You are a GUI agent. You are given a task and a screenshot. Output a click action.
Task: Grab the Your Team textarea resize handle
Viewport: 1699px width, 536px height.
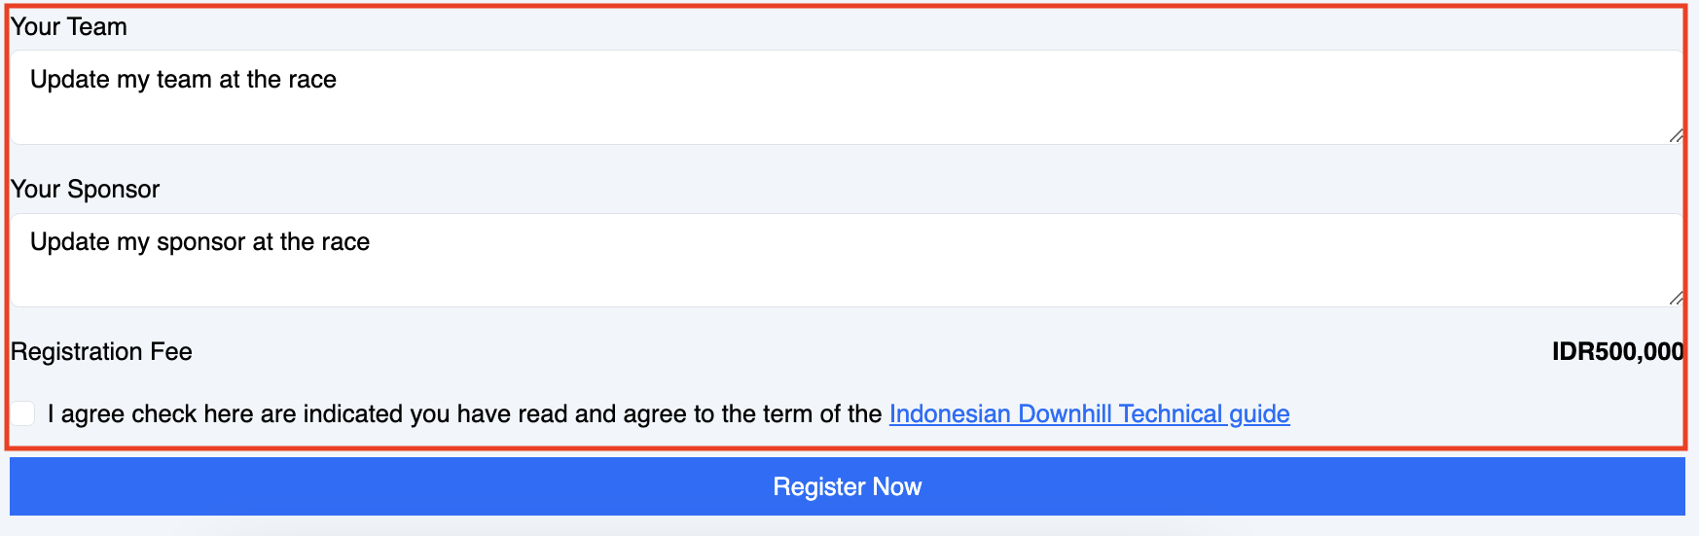click(x=1676, y=136)
